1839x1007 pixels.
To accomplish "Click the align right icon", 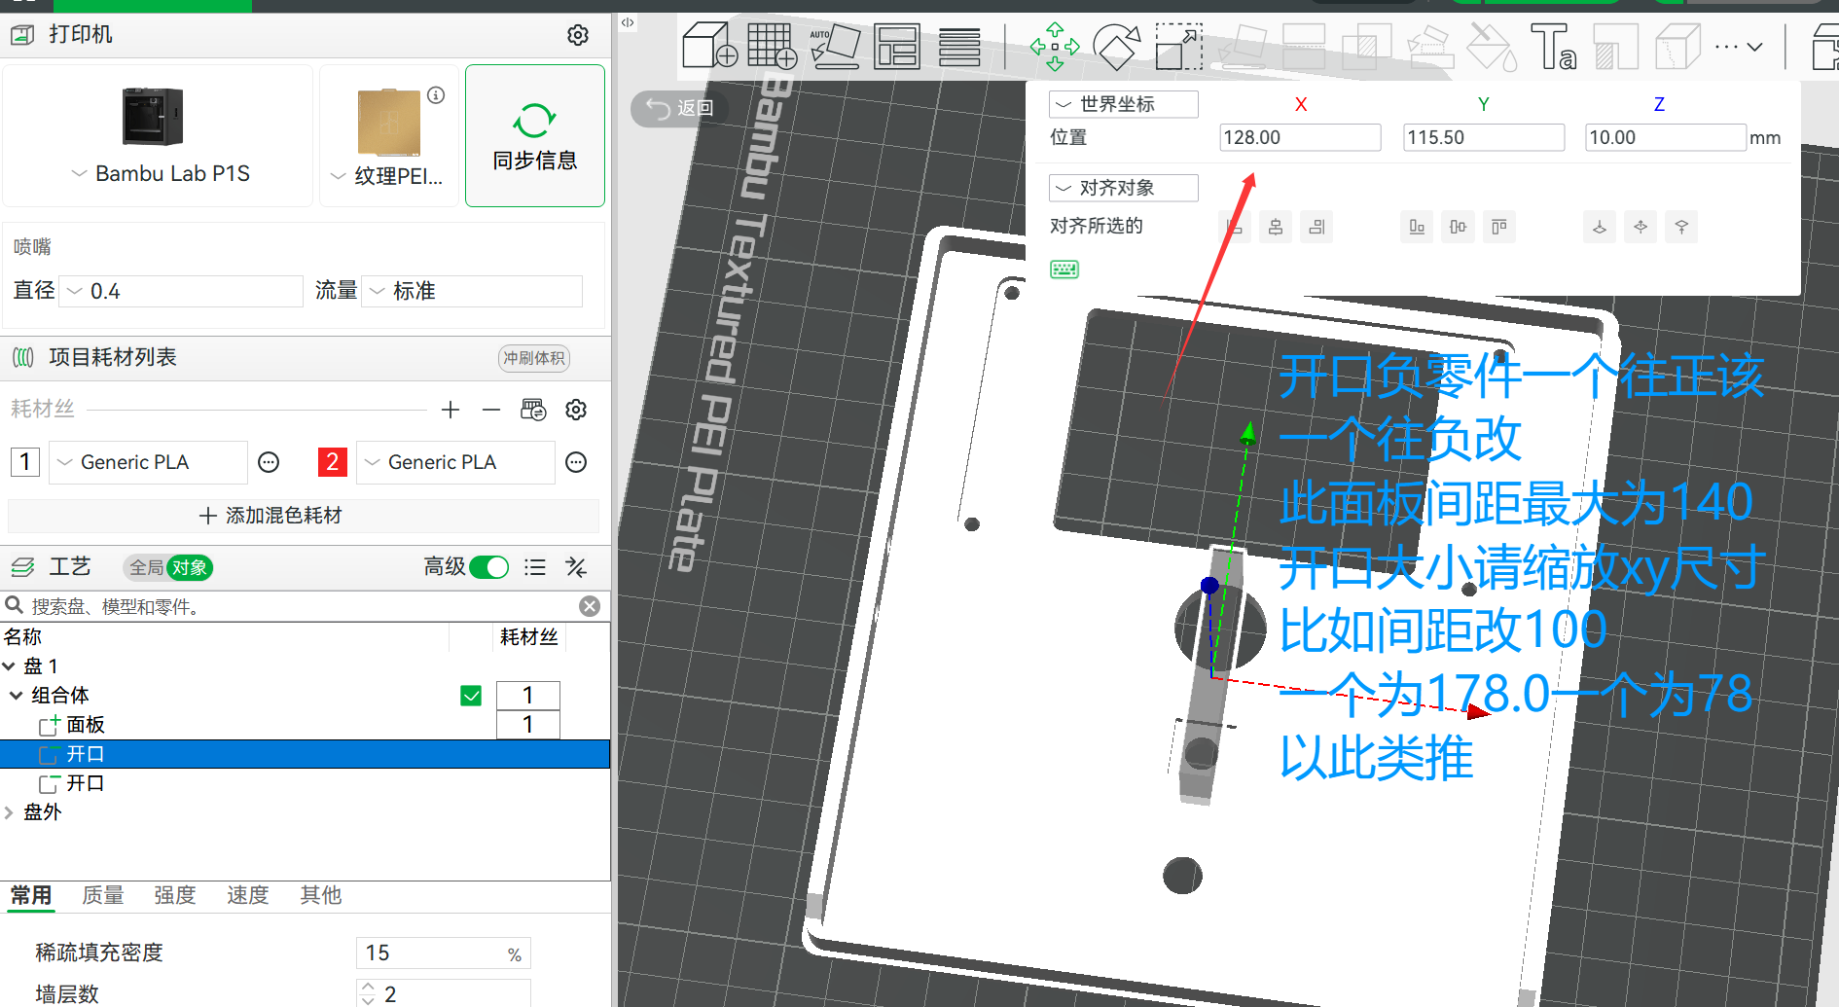I will [1316, 227].
